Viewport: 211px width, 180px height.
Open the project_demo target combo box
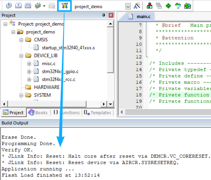tap(128, 6)
